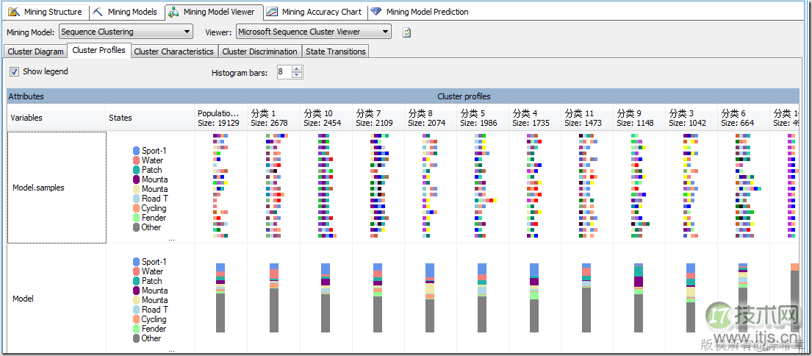
Task: Expand the Viewer selection dropdown
Action: pos(385,32)
